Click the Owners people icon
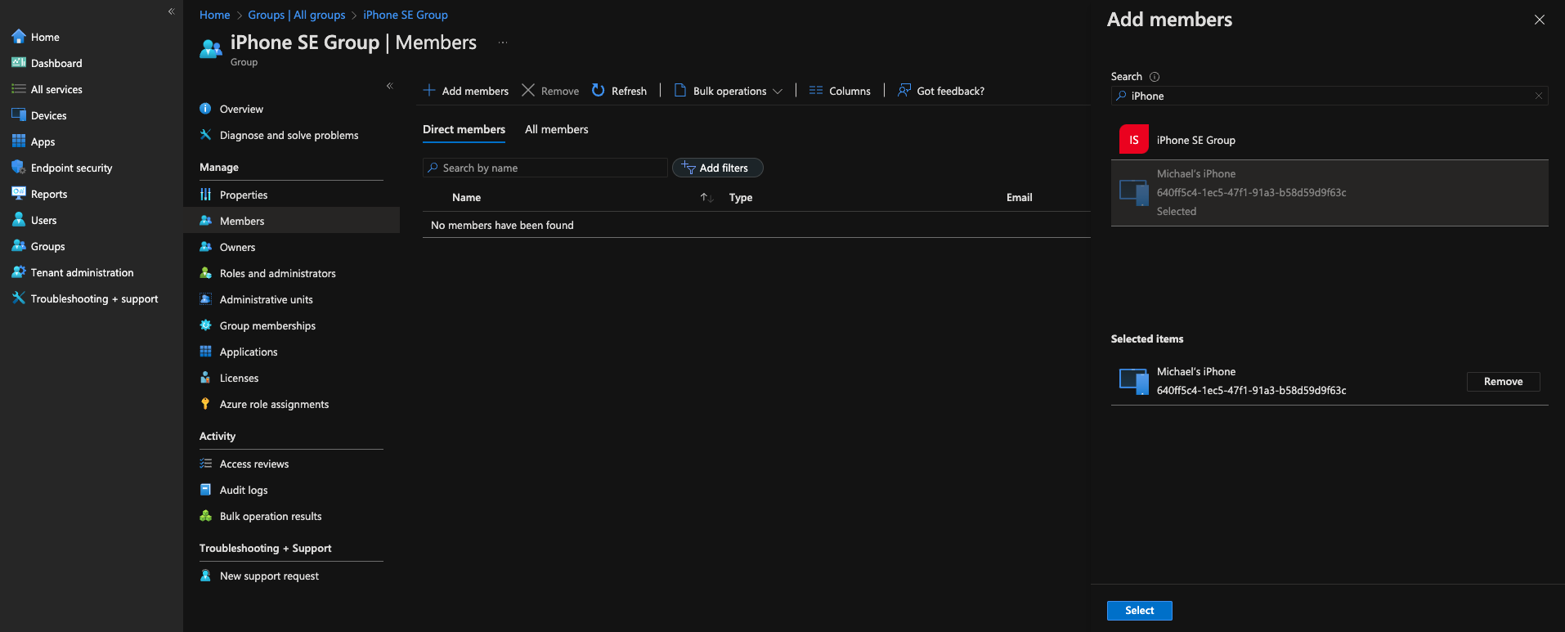Viewport: 1565px width, 632px height. click(x=205, y=247)
